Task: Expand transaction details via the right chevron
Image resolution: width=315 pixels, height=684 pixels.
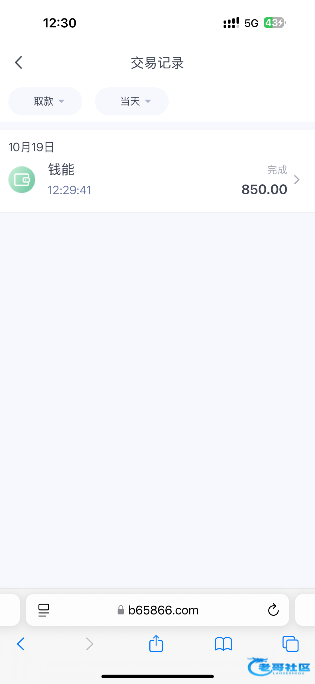Action: pos(297,180)
